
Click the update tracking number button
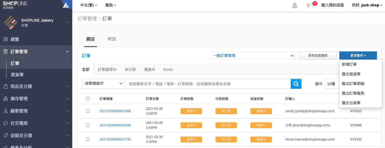[318, 56]
